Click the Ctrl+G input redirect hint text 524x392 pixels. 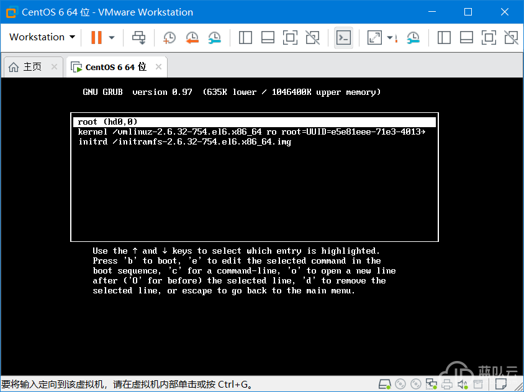(x=127, y=385)
